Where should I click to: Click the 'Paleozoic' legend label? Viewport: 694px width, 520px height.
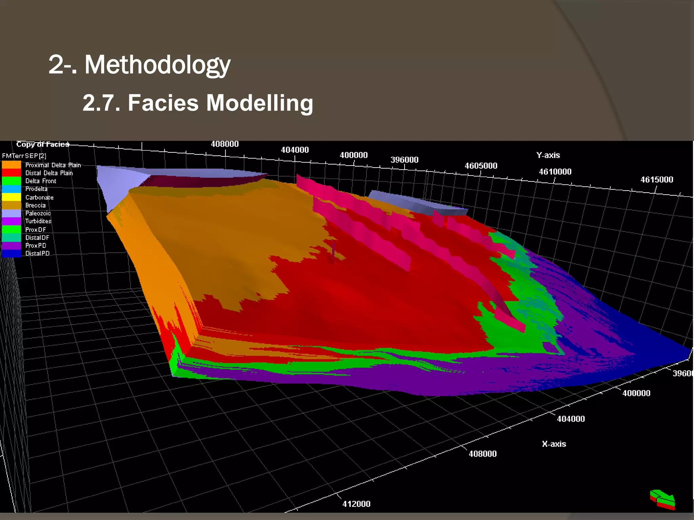click(x=38, y=213)
